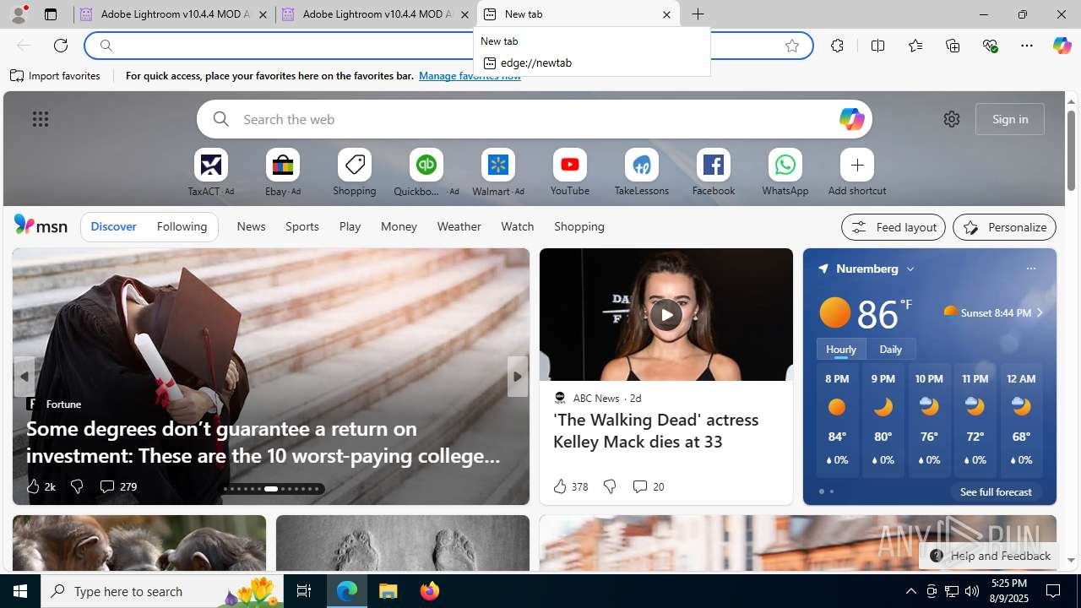Viewport: 1081px width, 608px height.
Task: Click Manage favorites now link
Action: tap(470, 75)
